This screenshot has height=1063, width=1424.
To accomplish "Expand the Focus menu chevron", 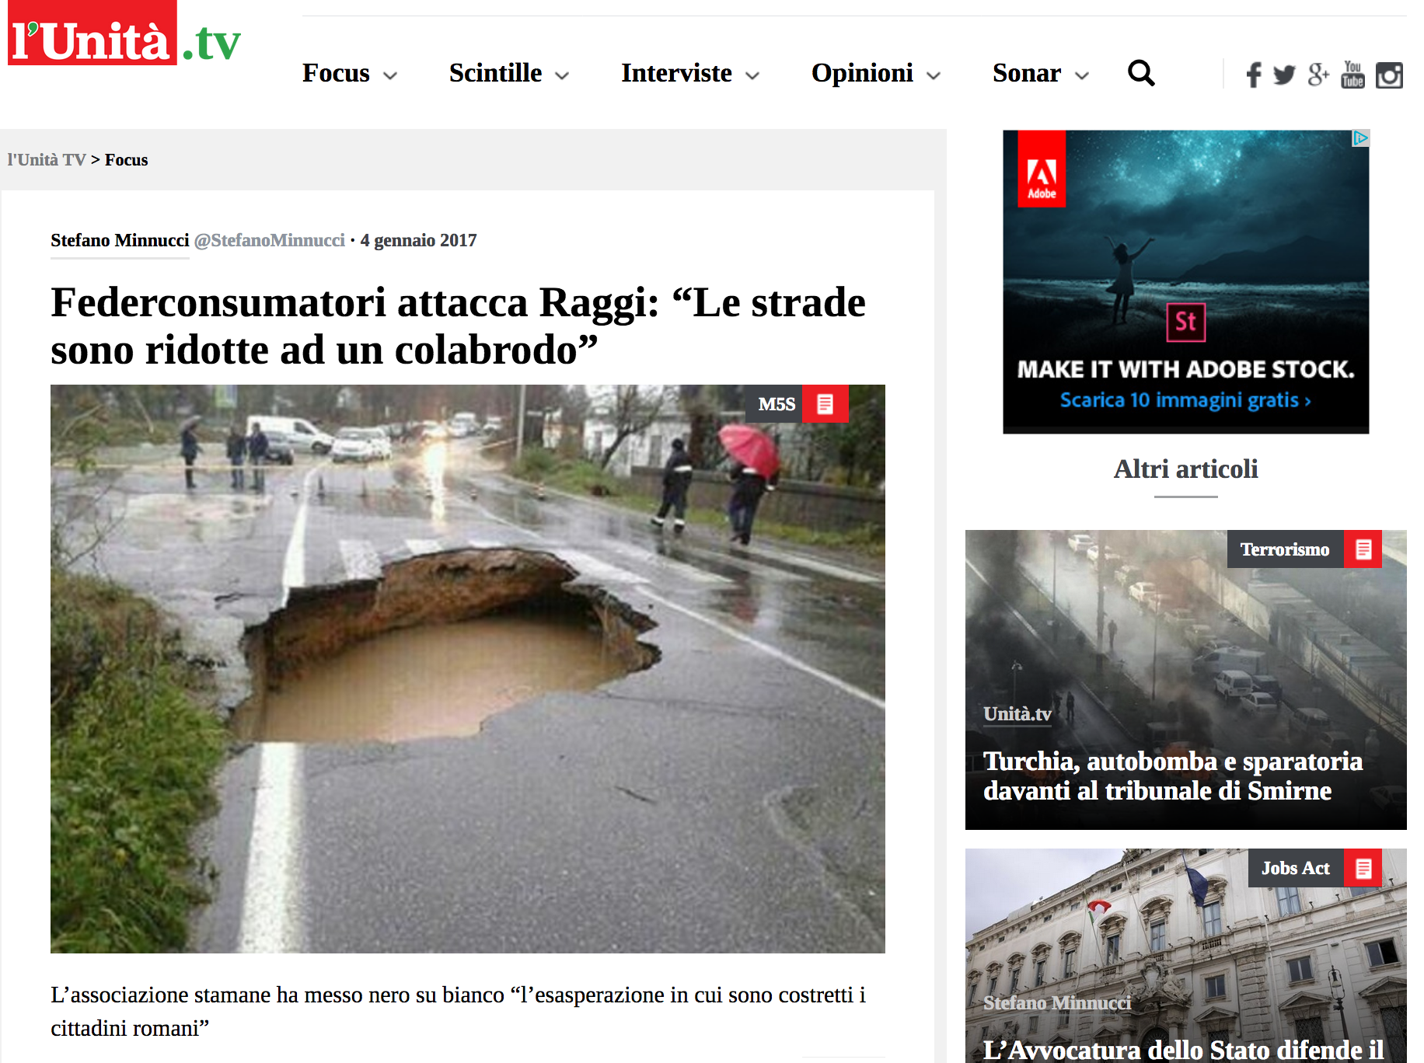I will point(390,75).
